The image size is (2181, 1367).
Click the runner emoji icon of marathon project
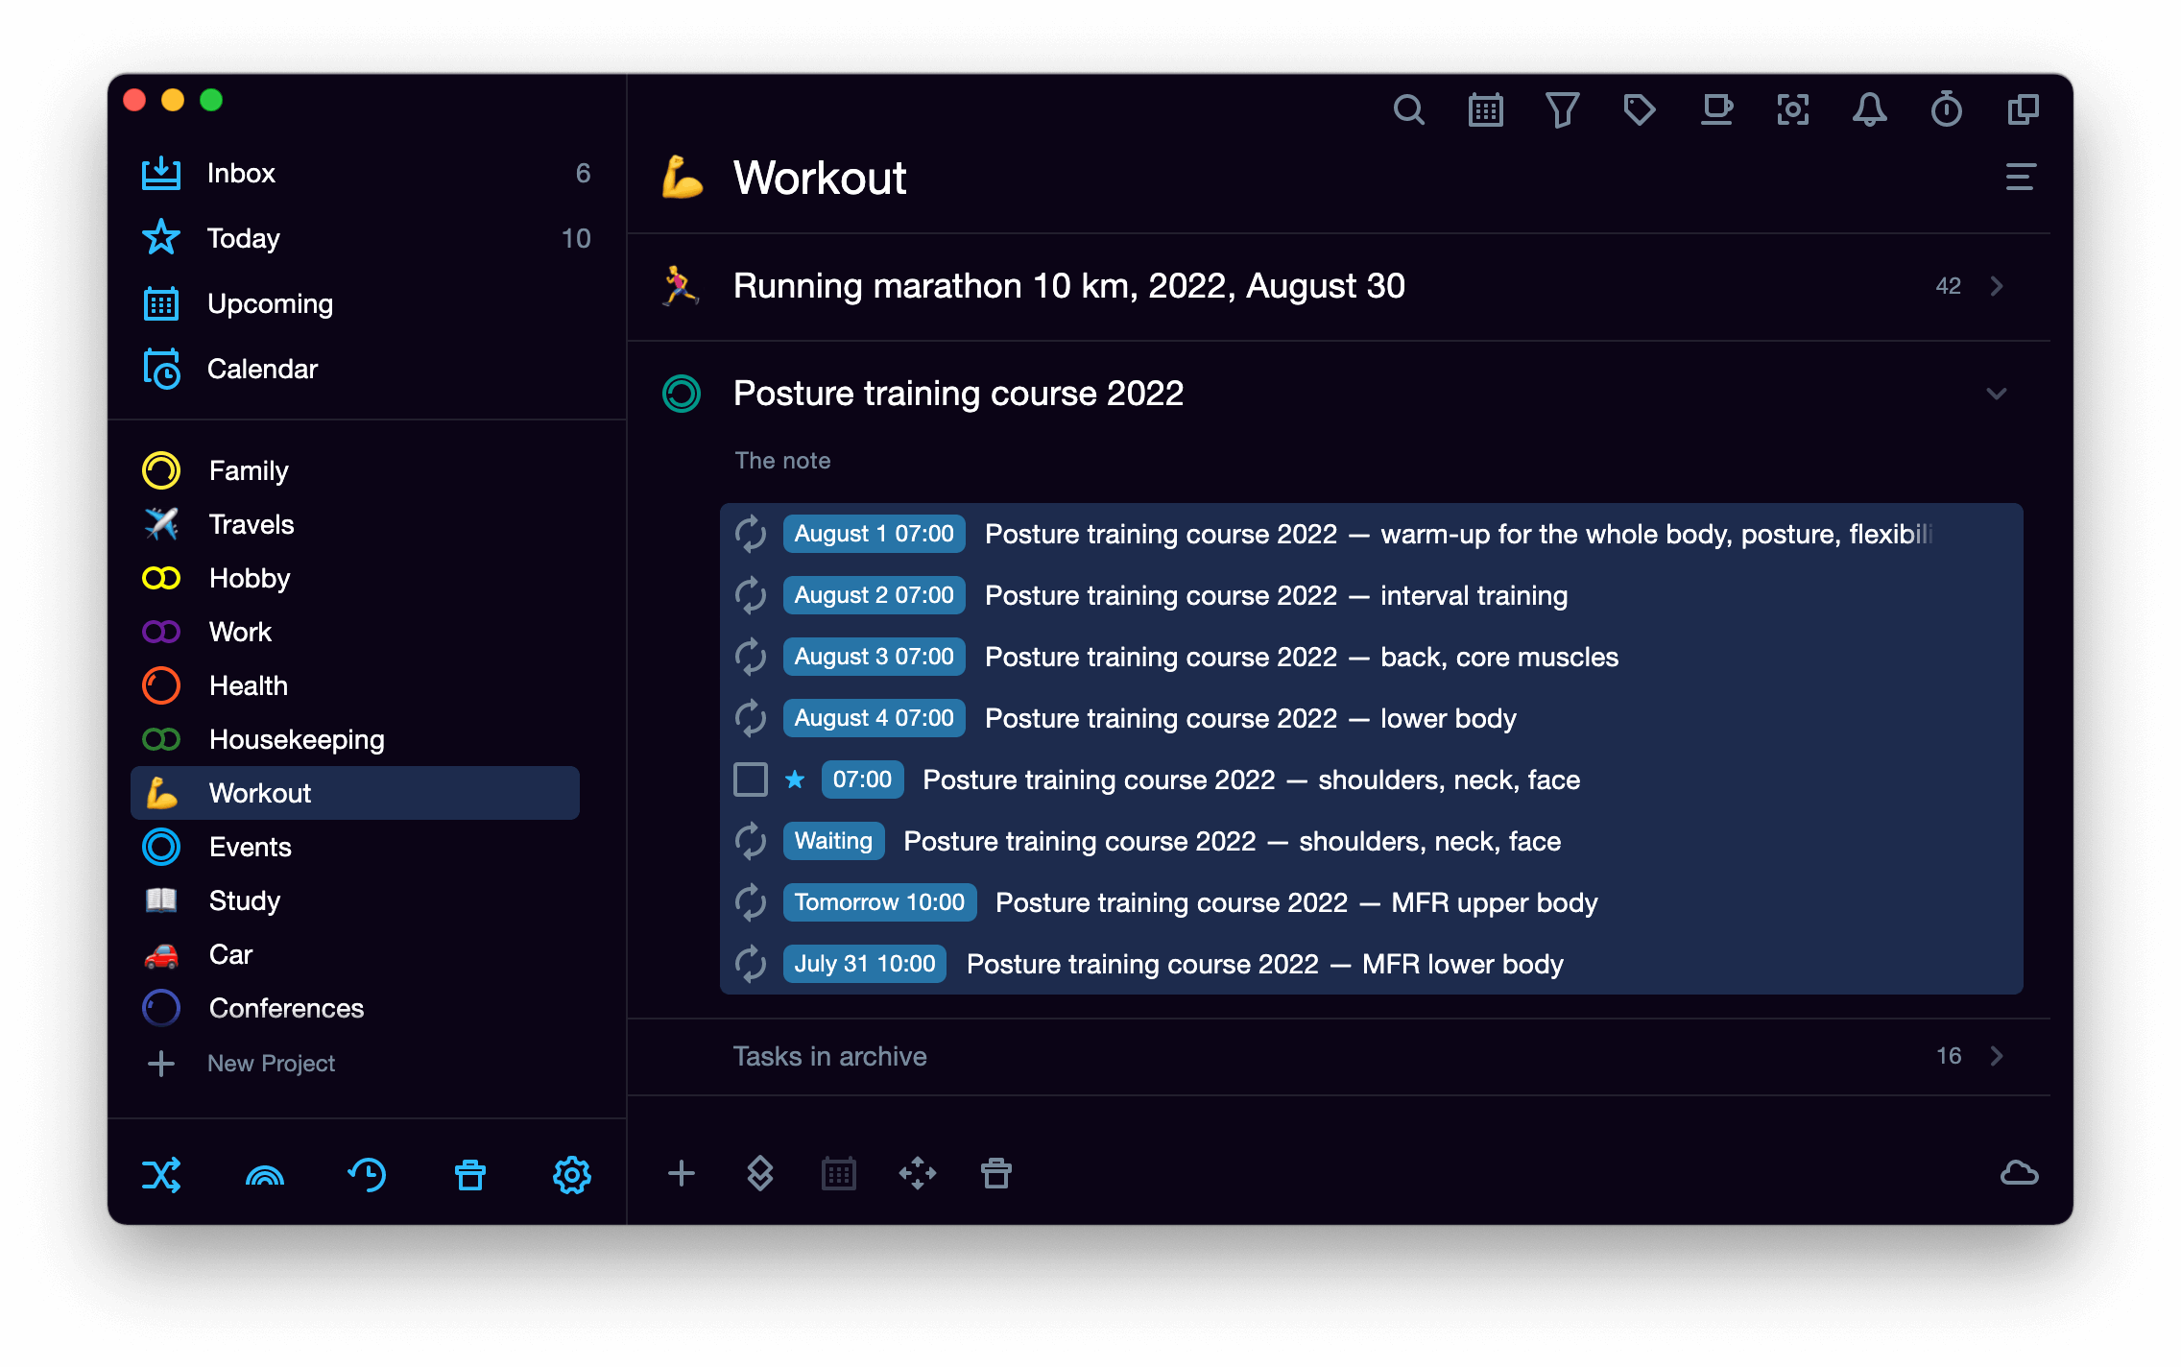pyautogui.click(x=681, y=286)
